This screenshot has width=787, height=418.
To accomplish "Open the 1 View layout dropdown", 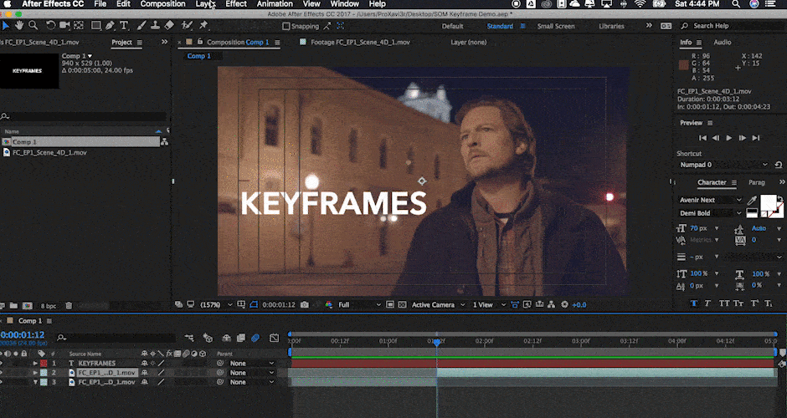I will point(488,305).
